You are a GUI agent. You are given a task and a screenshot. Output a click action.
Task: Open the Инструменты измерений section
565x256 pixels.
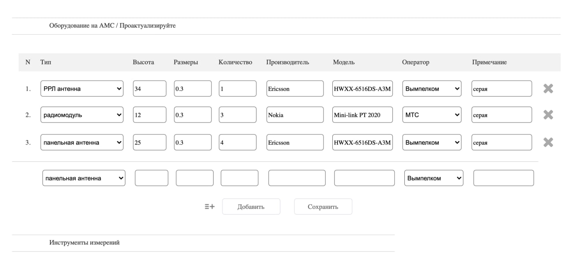[84, 242]
